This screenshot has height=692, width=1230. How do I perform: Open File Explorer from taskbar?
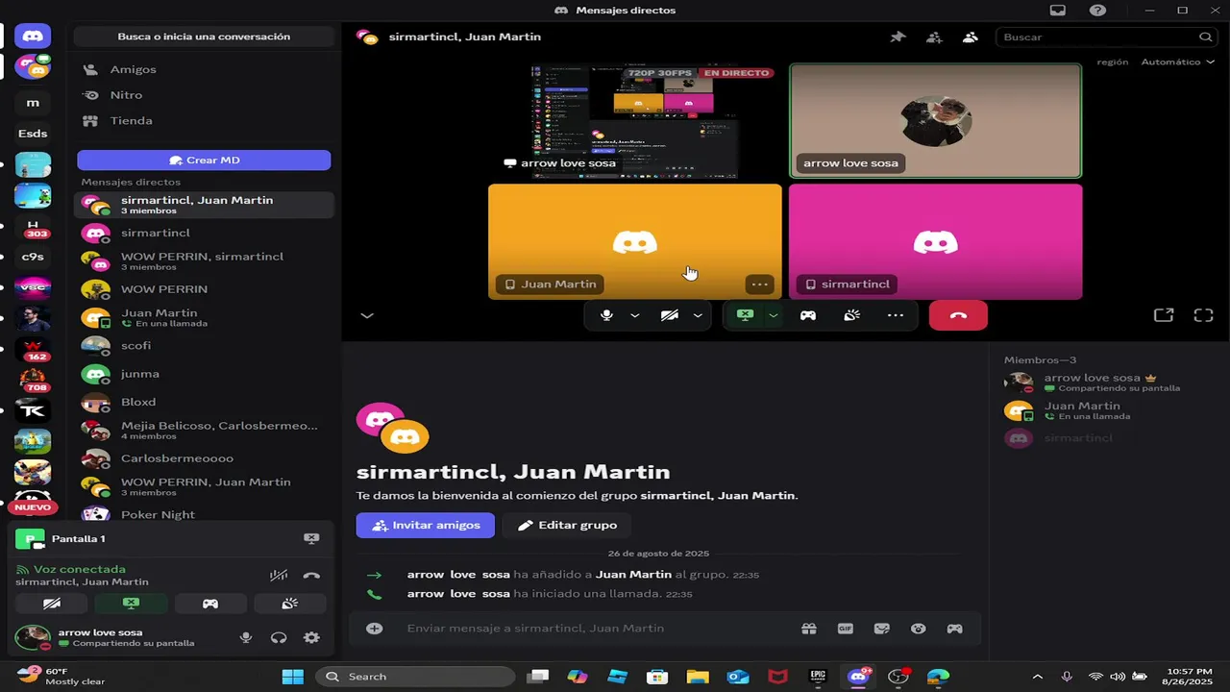coord(698,677)
